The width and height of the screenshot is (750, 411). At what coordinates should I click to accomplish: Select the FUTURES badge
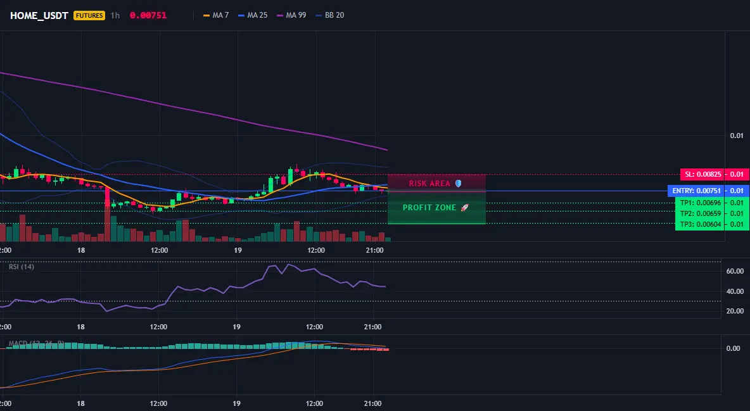click(89, 15)
